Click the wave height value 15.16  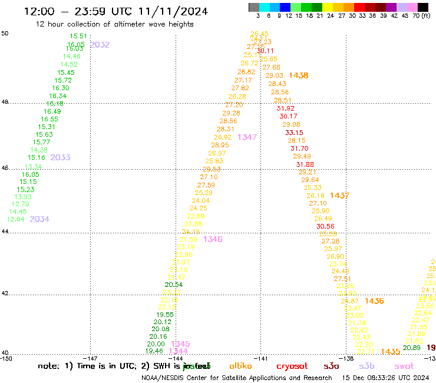tap(37, 157)
